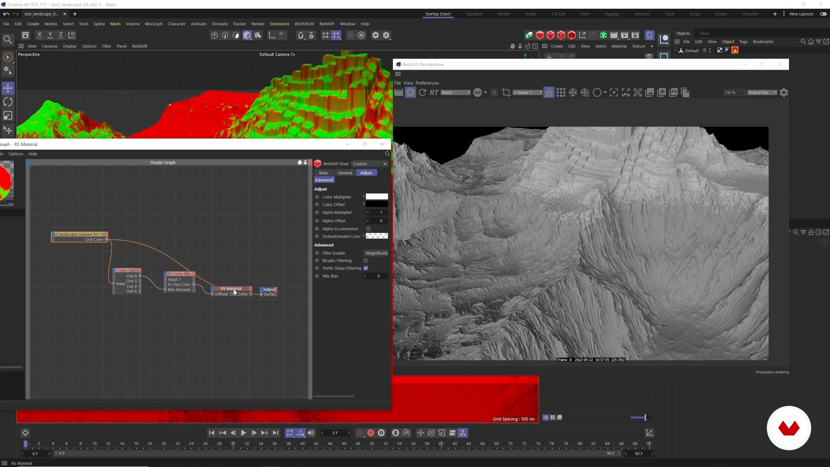The image size is (830, 467).
Task: Expand the Color Multiplier arrow
Action: click(x=364, y=197)
